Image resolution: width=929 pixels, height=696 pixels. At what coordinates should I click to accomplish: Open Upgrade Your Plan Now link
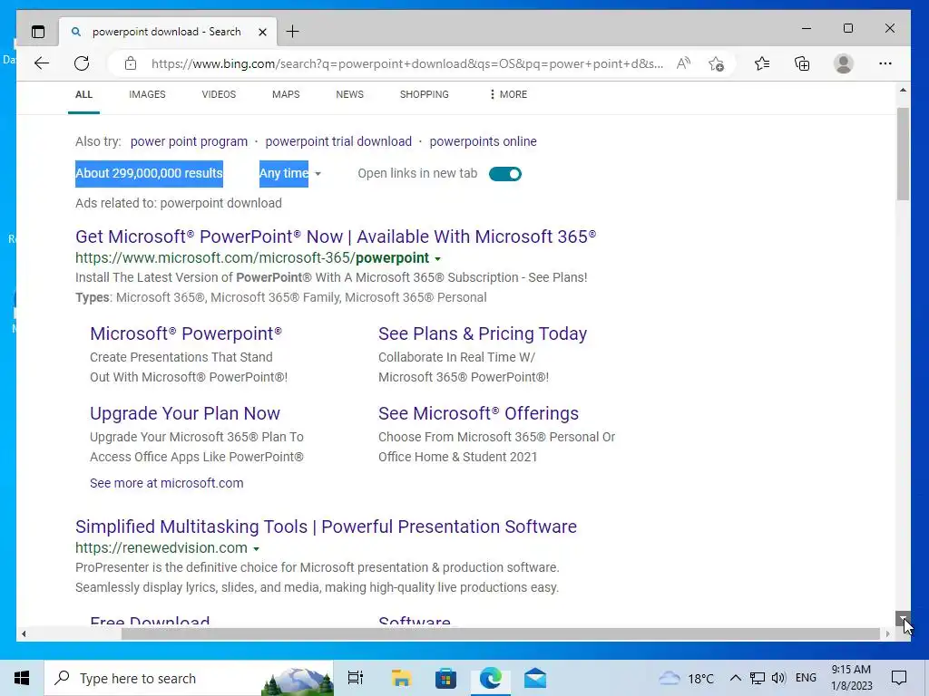pyautogui.click(x=185, y=413)
